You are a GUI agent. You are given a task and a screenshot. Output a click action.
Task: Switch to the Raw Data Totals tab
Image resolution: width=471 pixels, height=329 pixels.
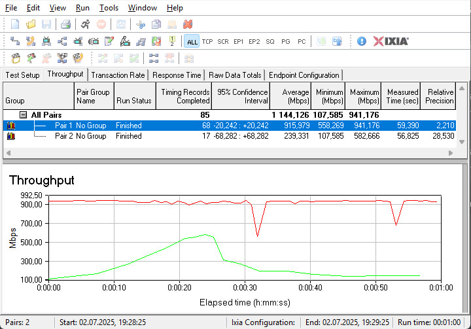235,75
